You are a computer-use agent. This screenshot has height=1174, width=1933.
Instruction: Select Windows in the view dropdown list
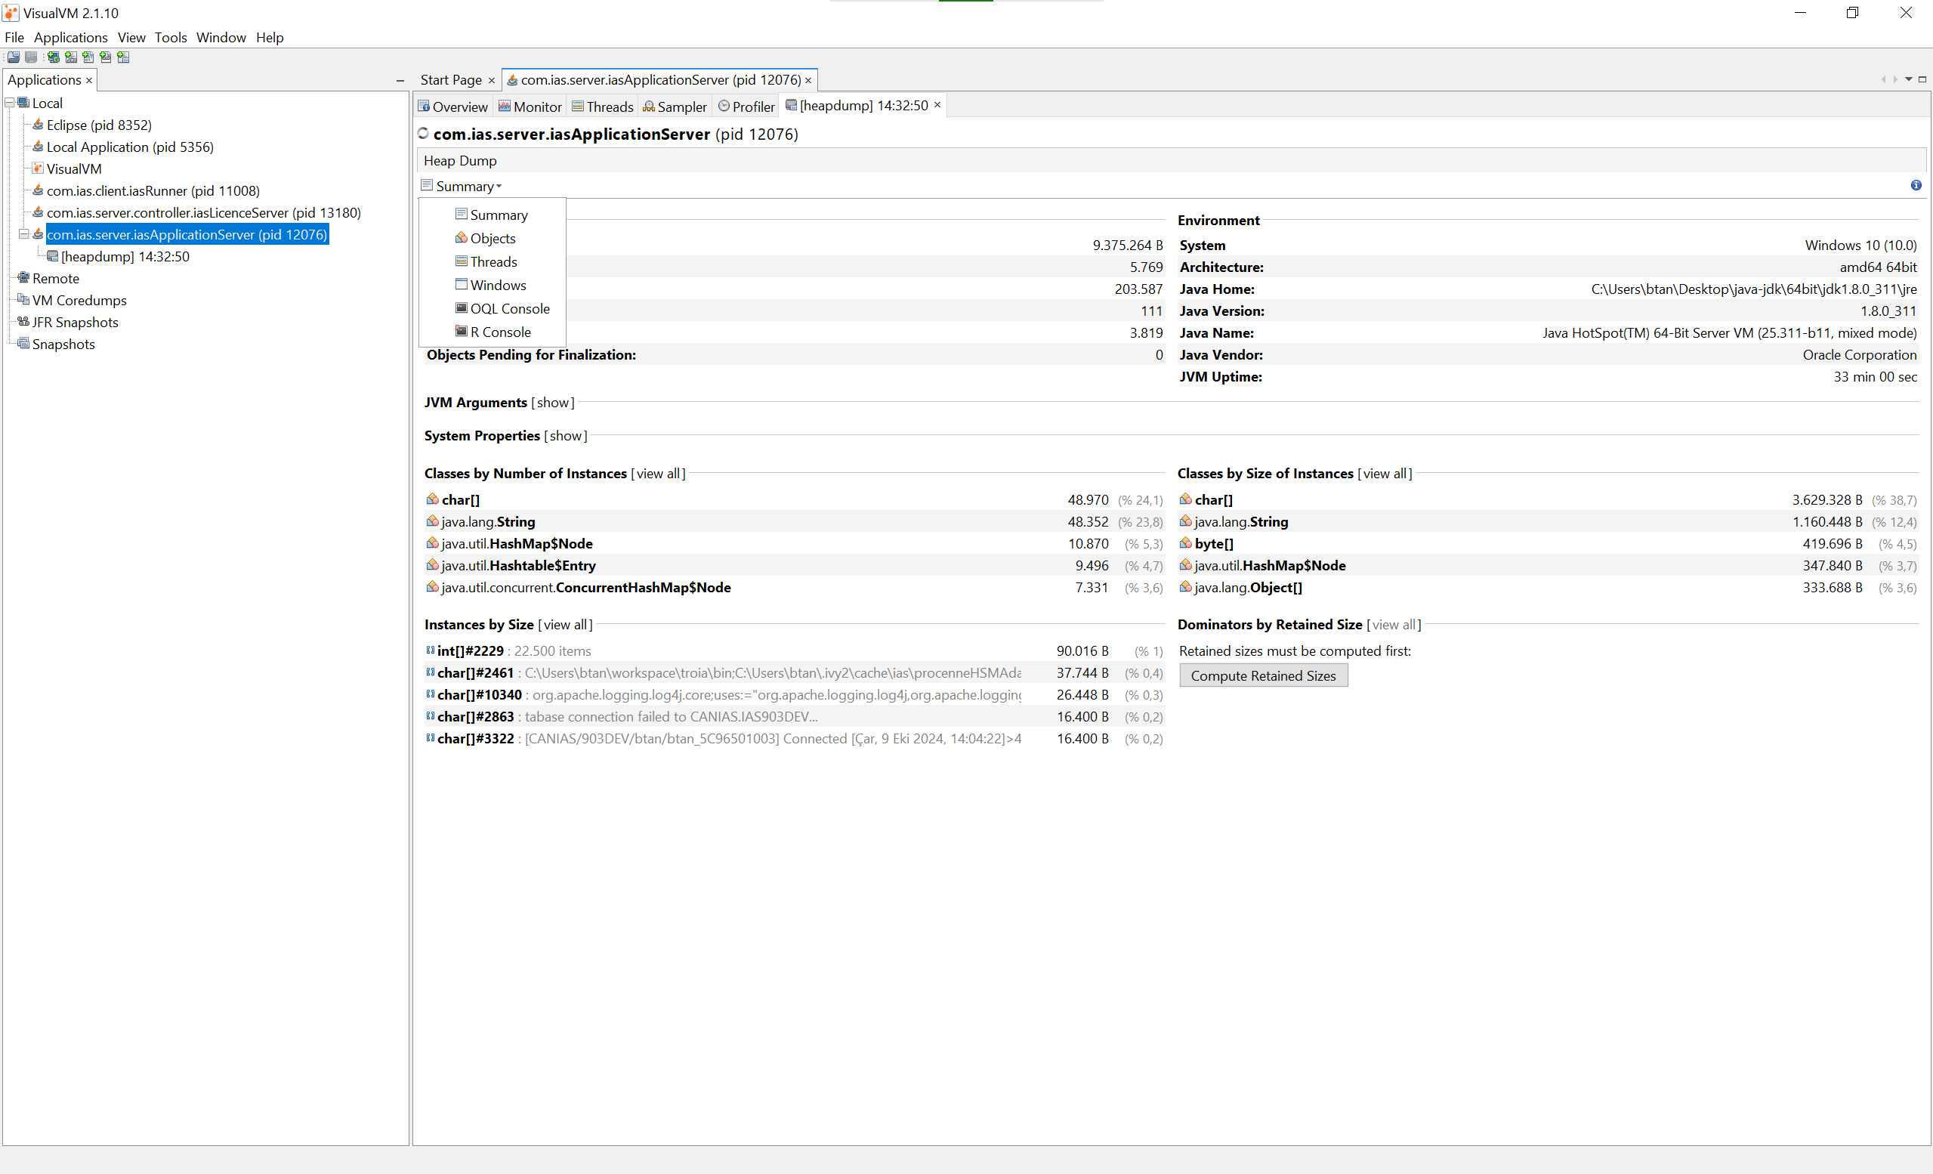[x=493, y=285]
